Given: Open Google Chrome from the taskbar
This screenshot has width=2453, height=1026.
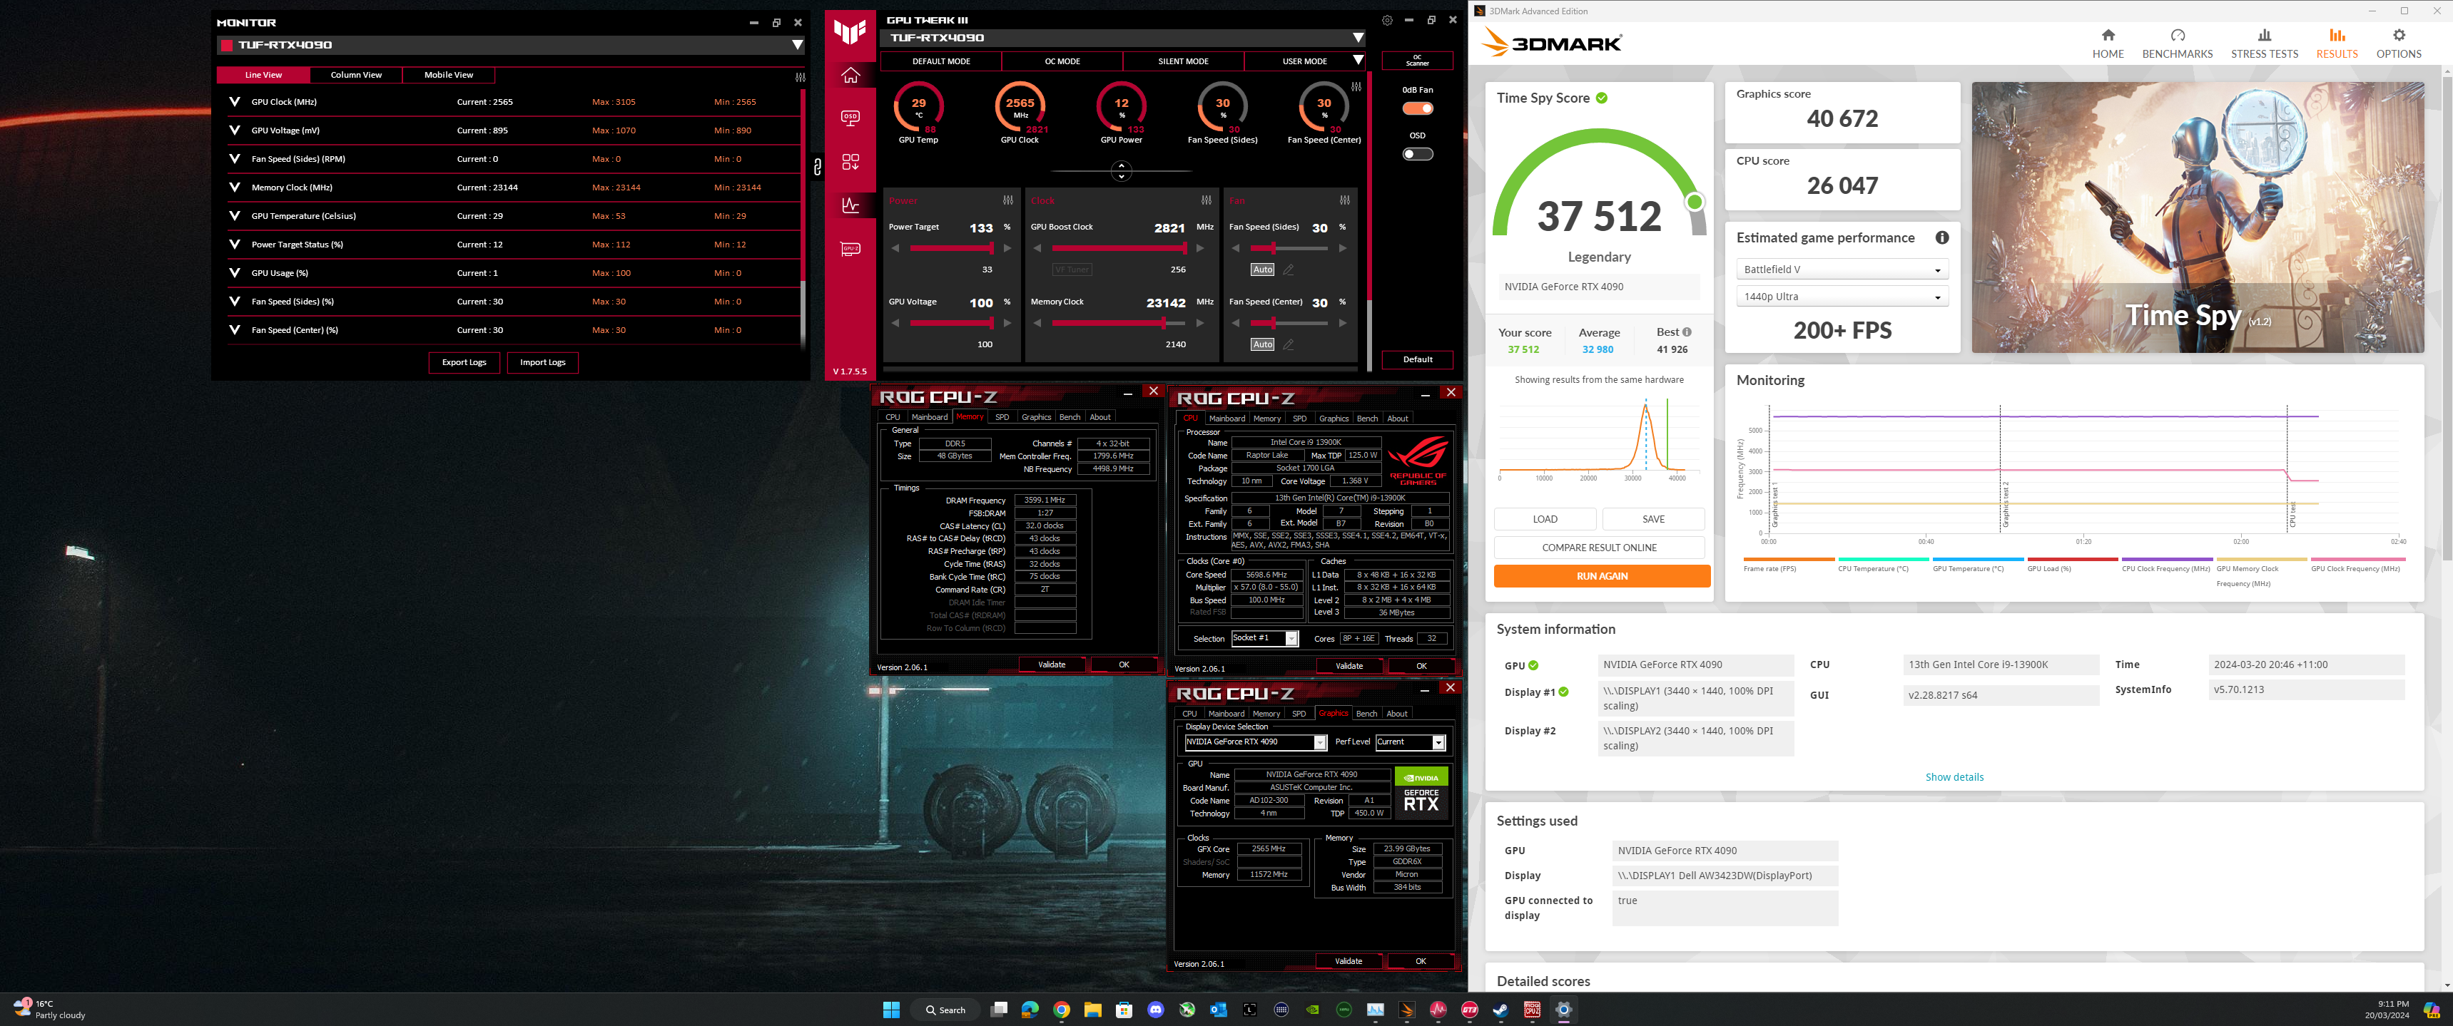Looking at the screenshot, I should [x=1061, y=1010].
